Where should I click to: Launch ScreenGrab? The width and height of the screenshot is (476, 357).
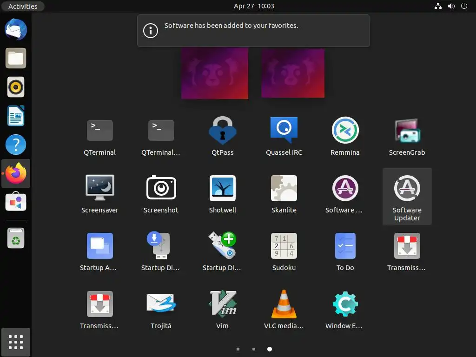[407, 136]
